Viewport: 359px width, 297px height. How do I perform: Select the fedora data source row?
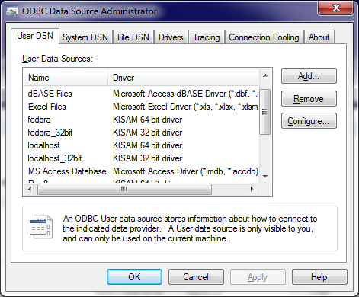(x=141, y=120)
